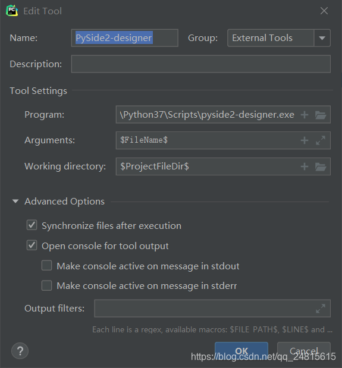Open the Group dropdown arrow
Image resolution: width=342 pixels, height=368 pixels.
[x=322, y=38]
